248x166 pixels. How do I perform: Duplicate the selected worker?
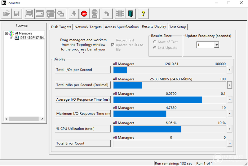tap(61, 14)
